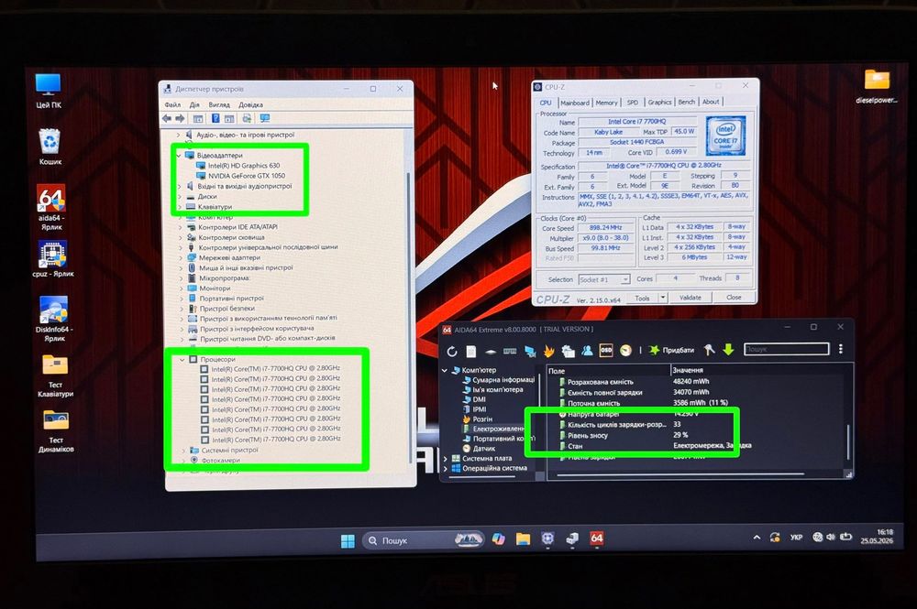Click the monitor icon in Device Manager toolbar

point(265,118)
